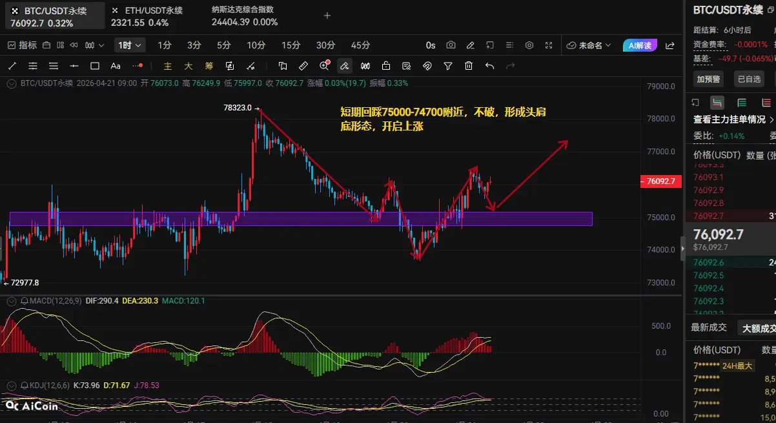Switch to the 纳斯达克综合指数 tab
This screenshot has width=776, height=423.
click(x=245, y=16)
